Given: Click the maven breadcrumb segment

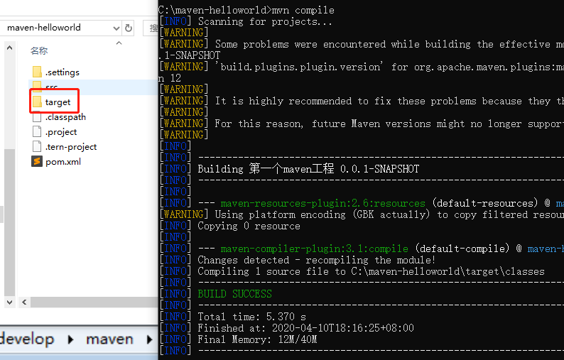Looking at the screenshot, I should 109,339.
